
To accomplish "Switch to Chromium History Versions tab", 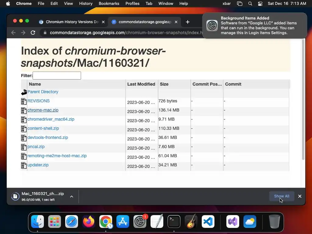I will coord(72,22).
